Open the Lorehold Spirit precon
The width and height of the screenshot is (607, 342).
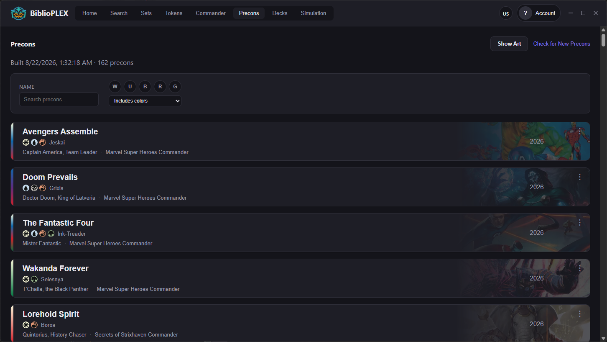coord(300,323)
